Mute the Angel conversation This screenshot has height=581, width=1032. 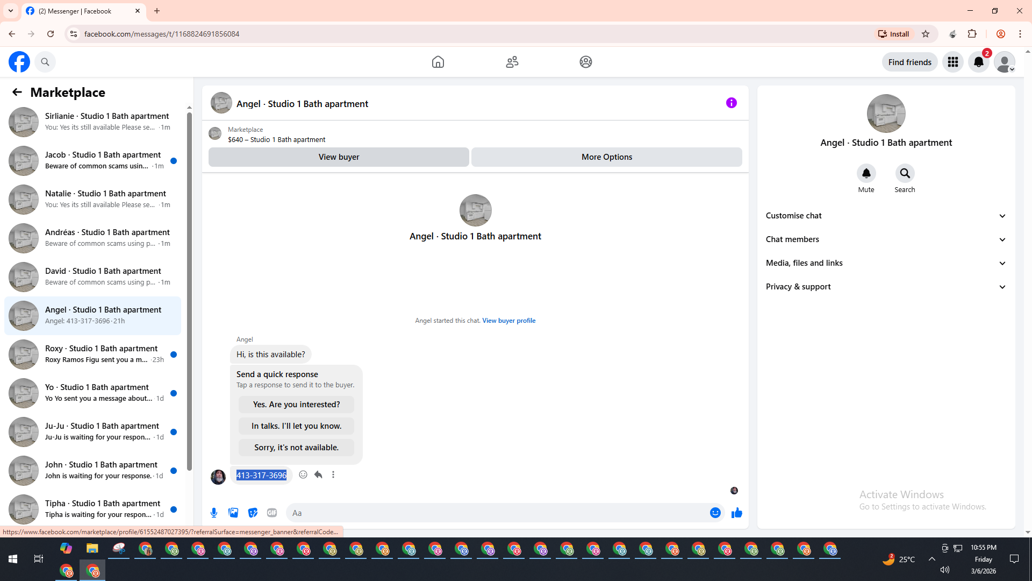pos(866,173)
